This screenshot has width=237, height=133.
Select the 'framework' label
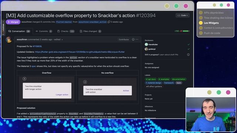169,83
